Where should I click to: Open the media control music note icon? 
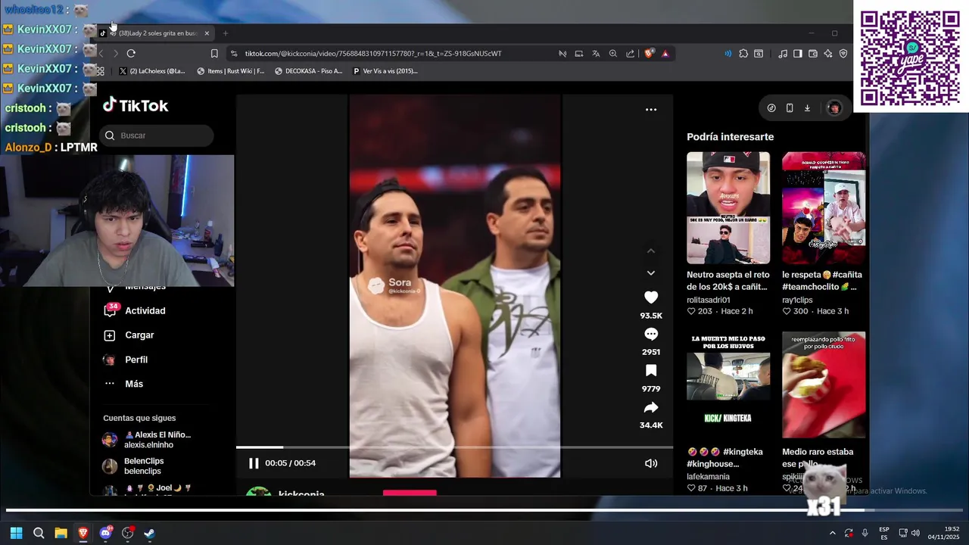pyautogui.click(x=783, y=54)
